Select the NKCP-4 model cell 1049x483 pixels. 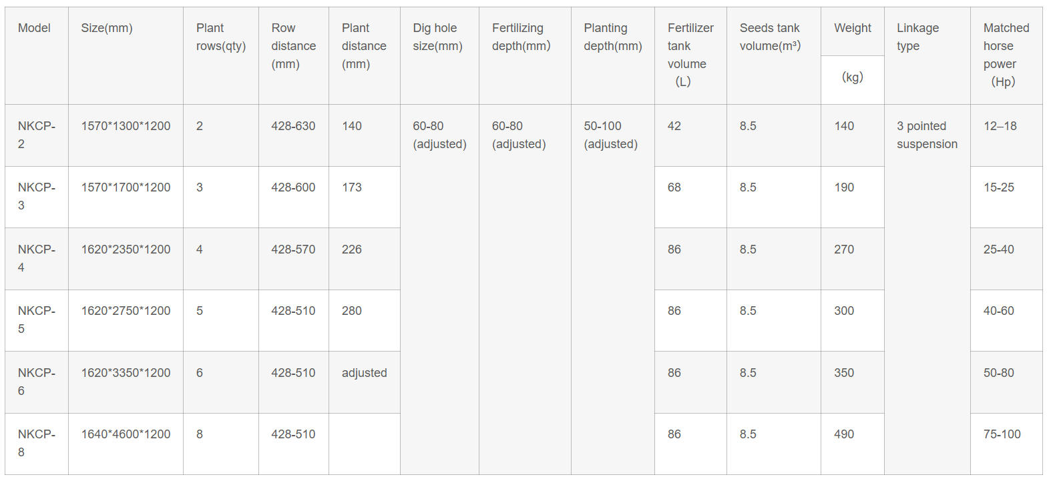click(x=37, y=259)
